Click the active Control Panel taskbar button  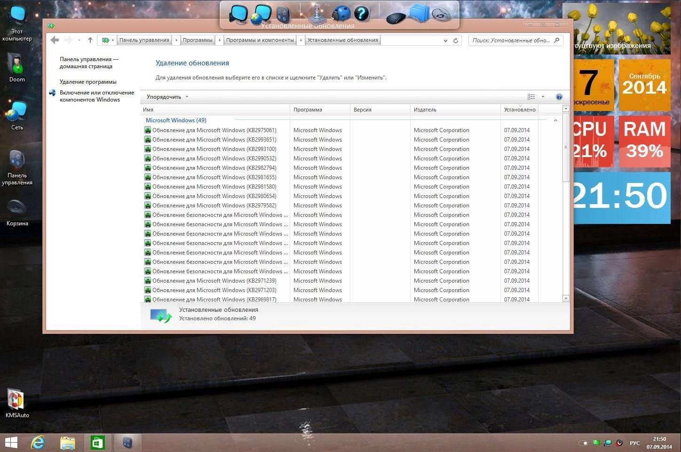[x=127, y=443]
